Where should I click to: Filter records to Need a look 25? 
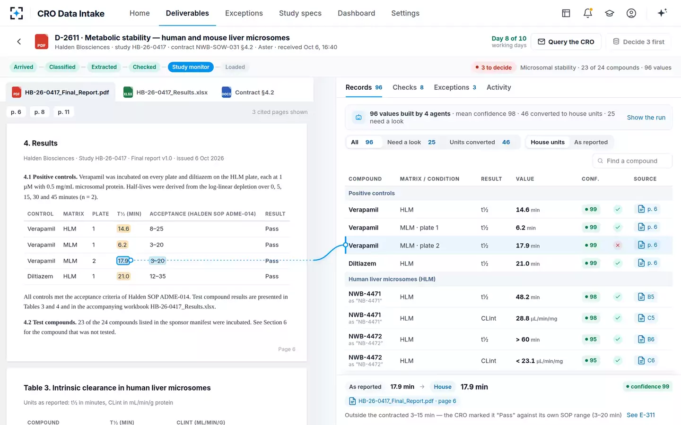411,142
